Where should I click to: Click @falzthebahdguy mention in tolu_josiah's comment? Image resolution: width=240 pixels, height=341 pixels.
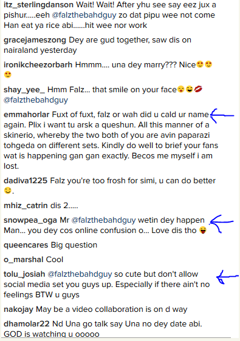coord(80,274)
